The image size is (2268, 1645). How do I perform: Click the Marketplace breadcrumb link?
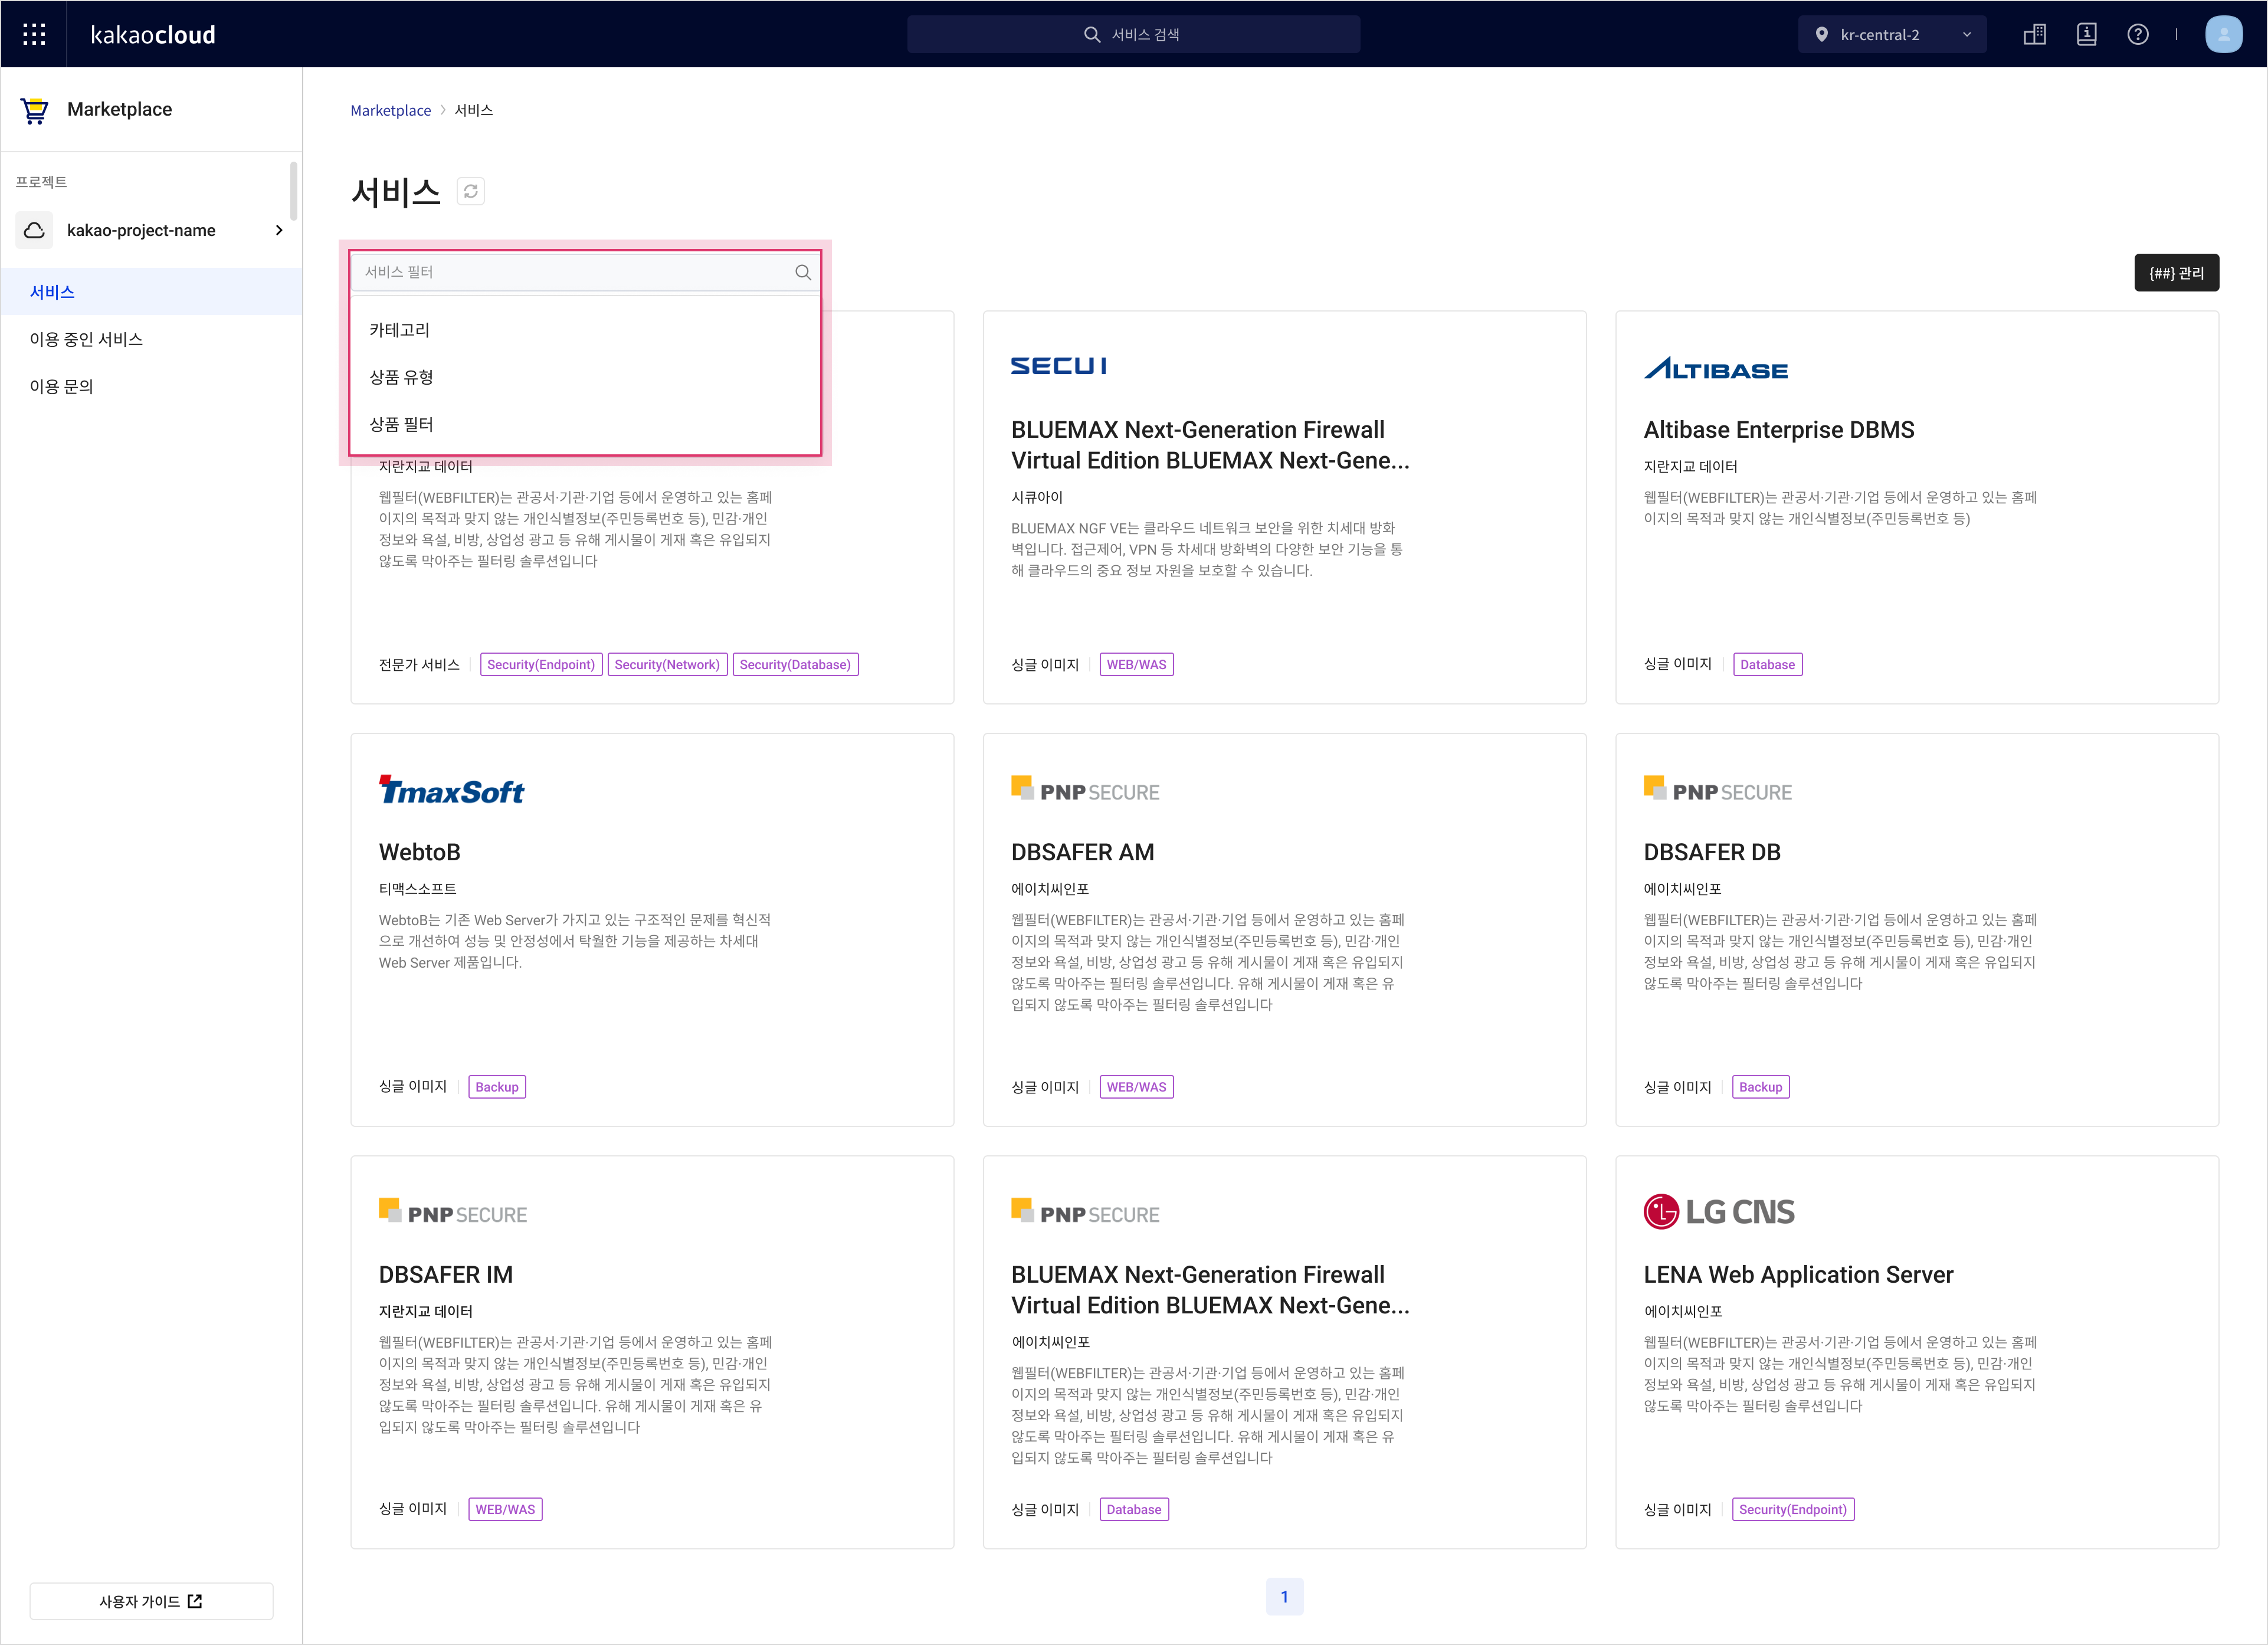click(390, 110)
